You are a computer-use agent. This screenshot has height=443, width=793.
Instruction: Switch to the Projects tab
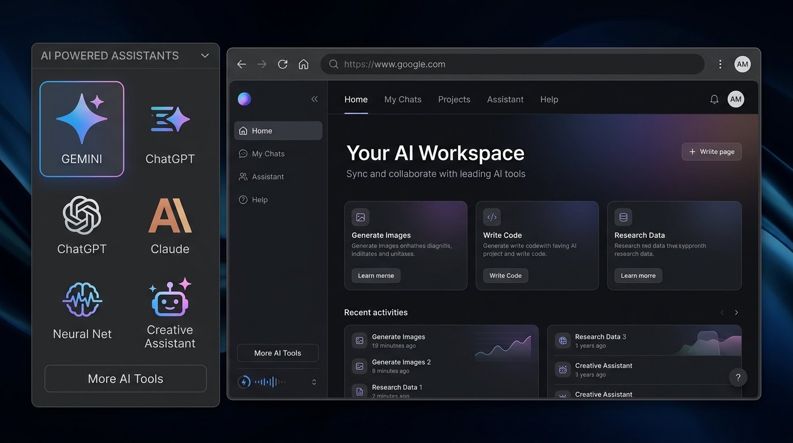[454, 99]
